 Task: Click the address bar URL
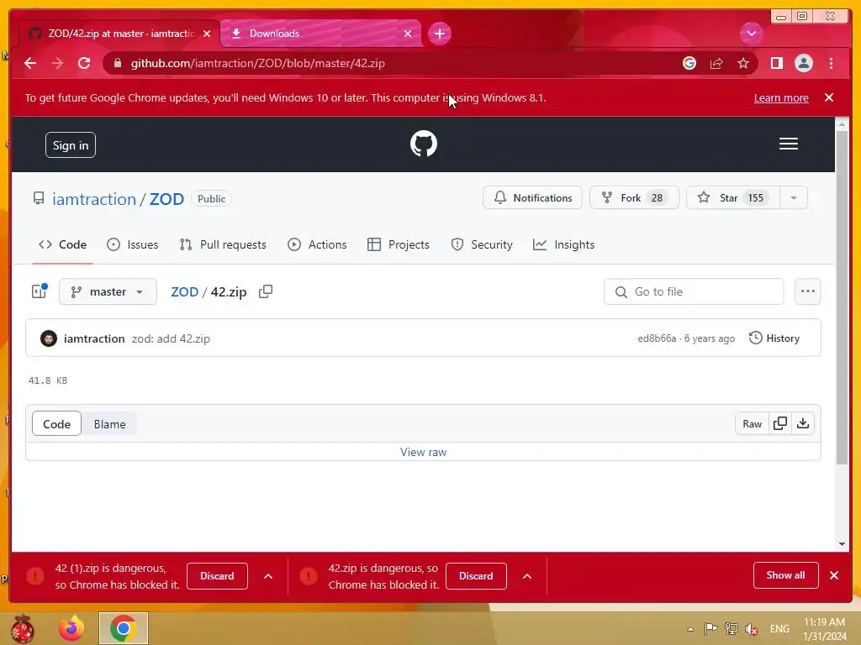[257, 63]
